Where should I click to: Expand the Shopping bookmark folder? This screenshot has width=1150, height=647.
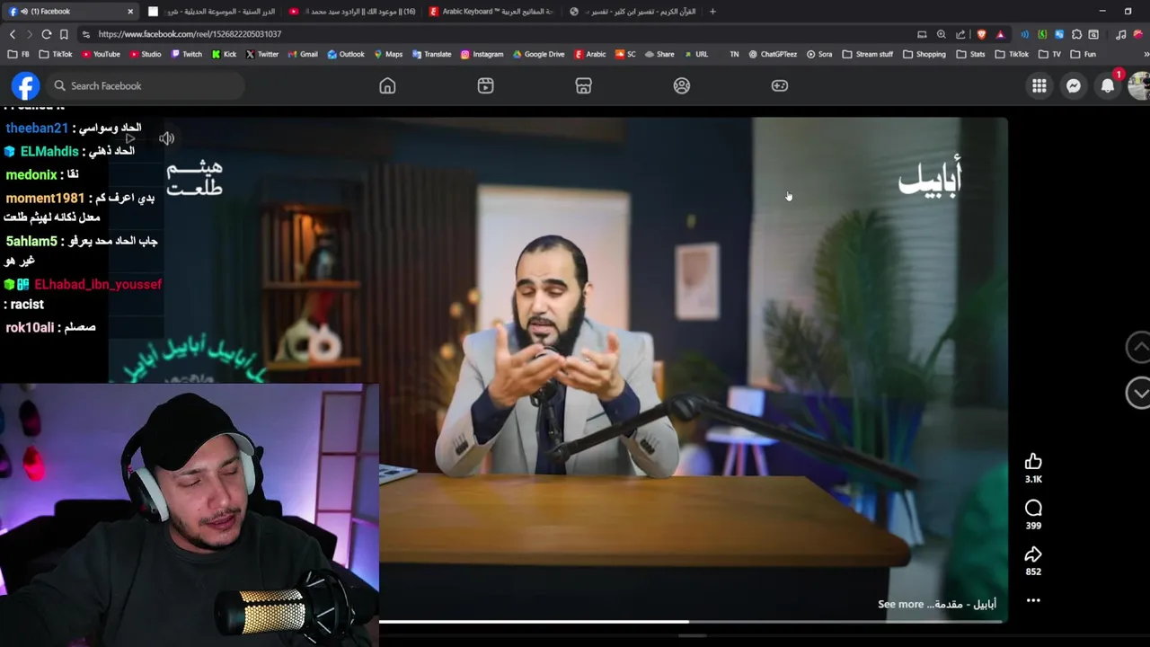(924, 54)
